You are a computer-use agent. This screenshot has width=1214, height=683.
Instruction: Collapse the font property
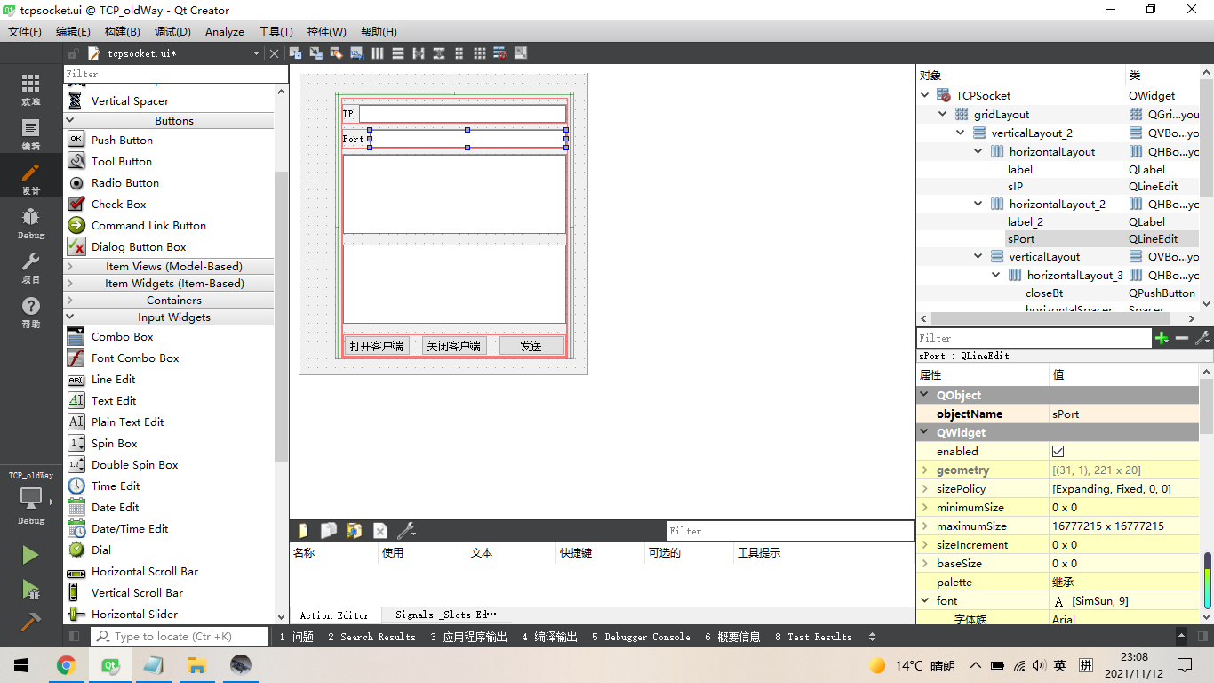(x=925, y=600)
